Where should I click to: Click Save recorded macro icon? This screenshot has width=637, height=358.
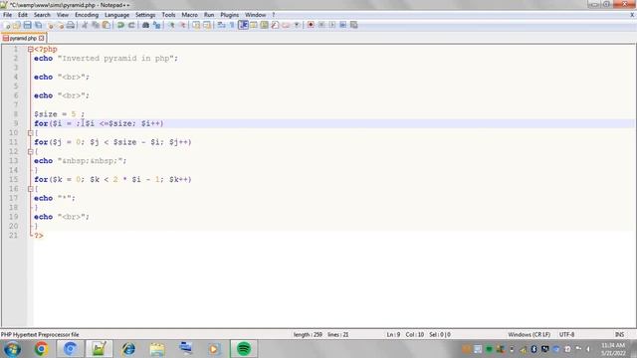coord(354,25)
